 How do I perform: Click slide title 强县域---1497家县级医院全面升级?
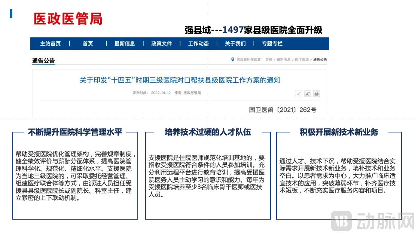[x=253, y=30]
